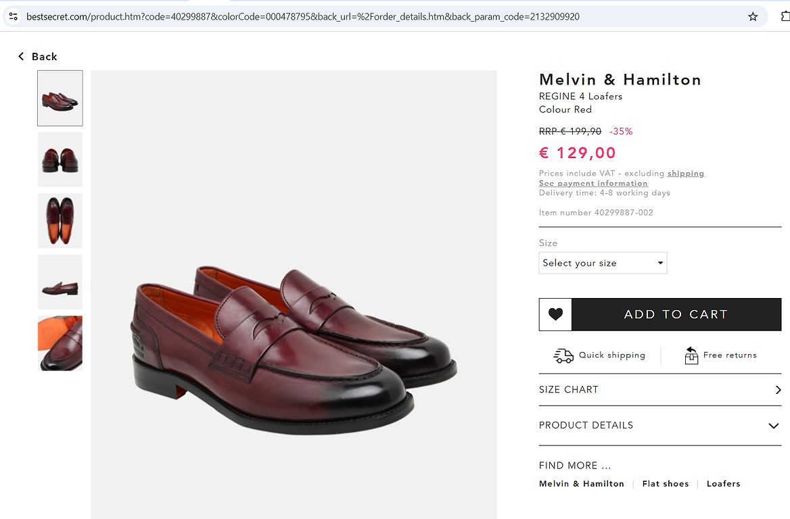Screen dimensions: 790x519
Task: Open the Melvin & Hamilton brand link
Action: pos(582,484)
